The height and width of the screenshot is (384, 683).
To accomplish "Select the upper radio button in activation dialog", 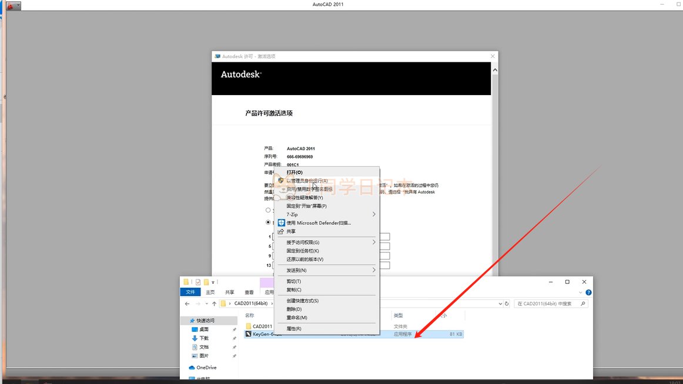I will pos(268,210).
